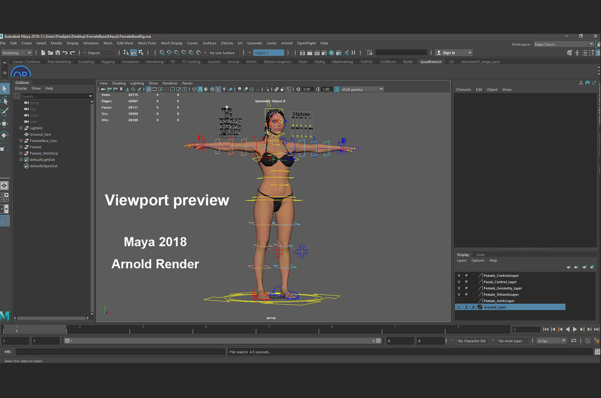Select the Move tool in toolbox
The image size is (601, 398).
pyautogui.click(x=5, y=124)
